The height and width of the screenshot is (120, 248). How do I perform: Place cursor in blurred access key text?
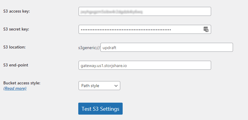[x=112, y=12]
